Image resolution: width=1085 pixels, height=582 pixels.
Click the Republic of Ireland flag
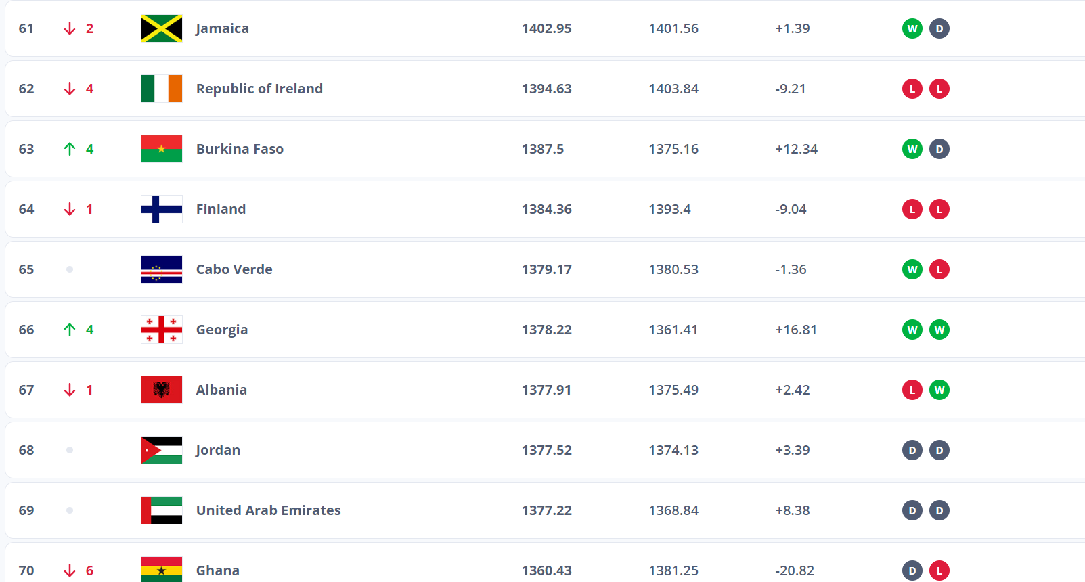(x=162, y=89)
